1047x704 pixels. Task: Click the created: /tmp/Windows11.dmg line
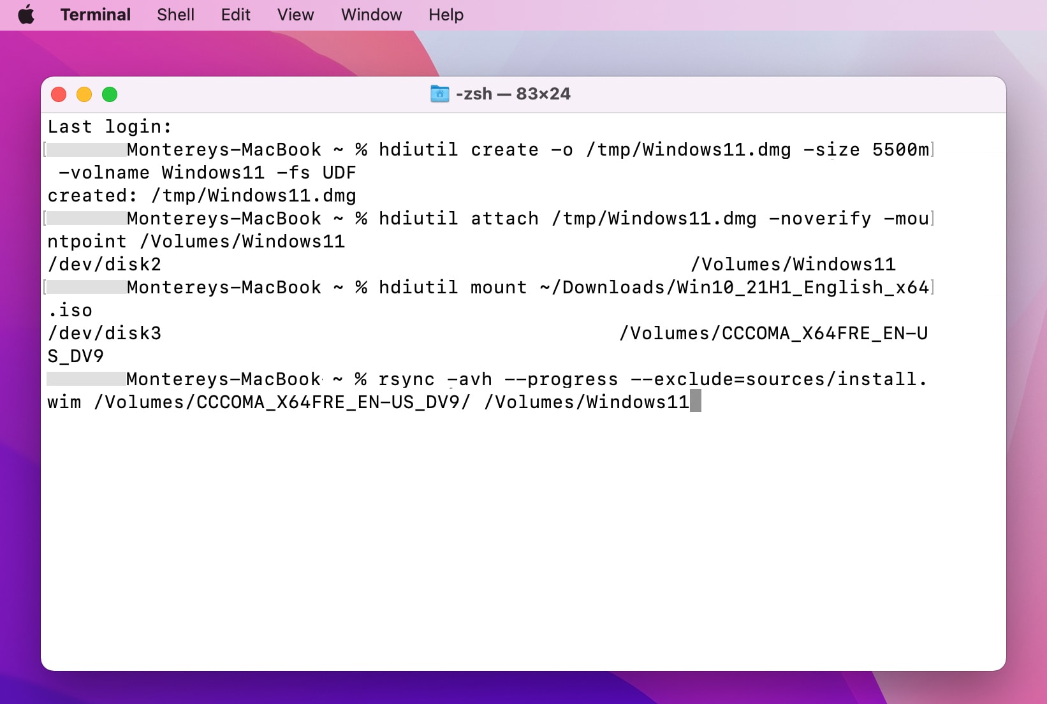point(201,195)
